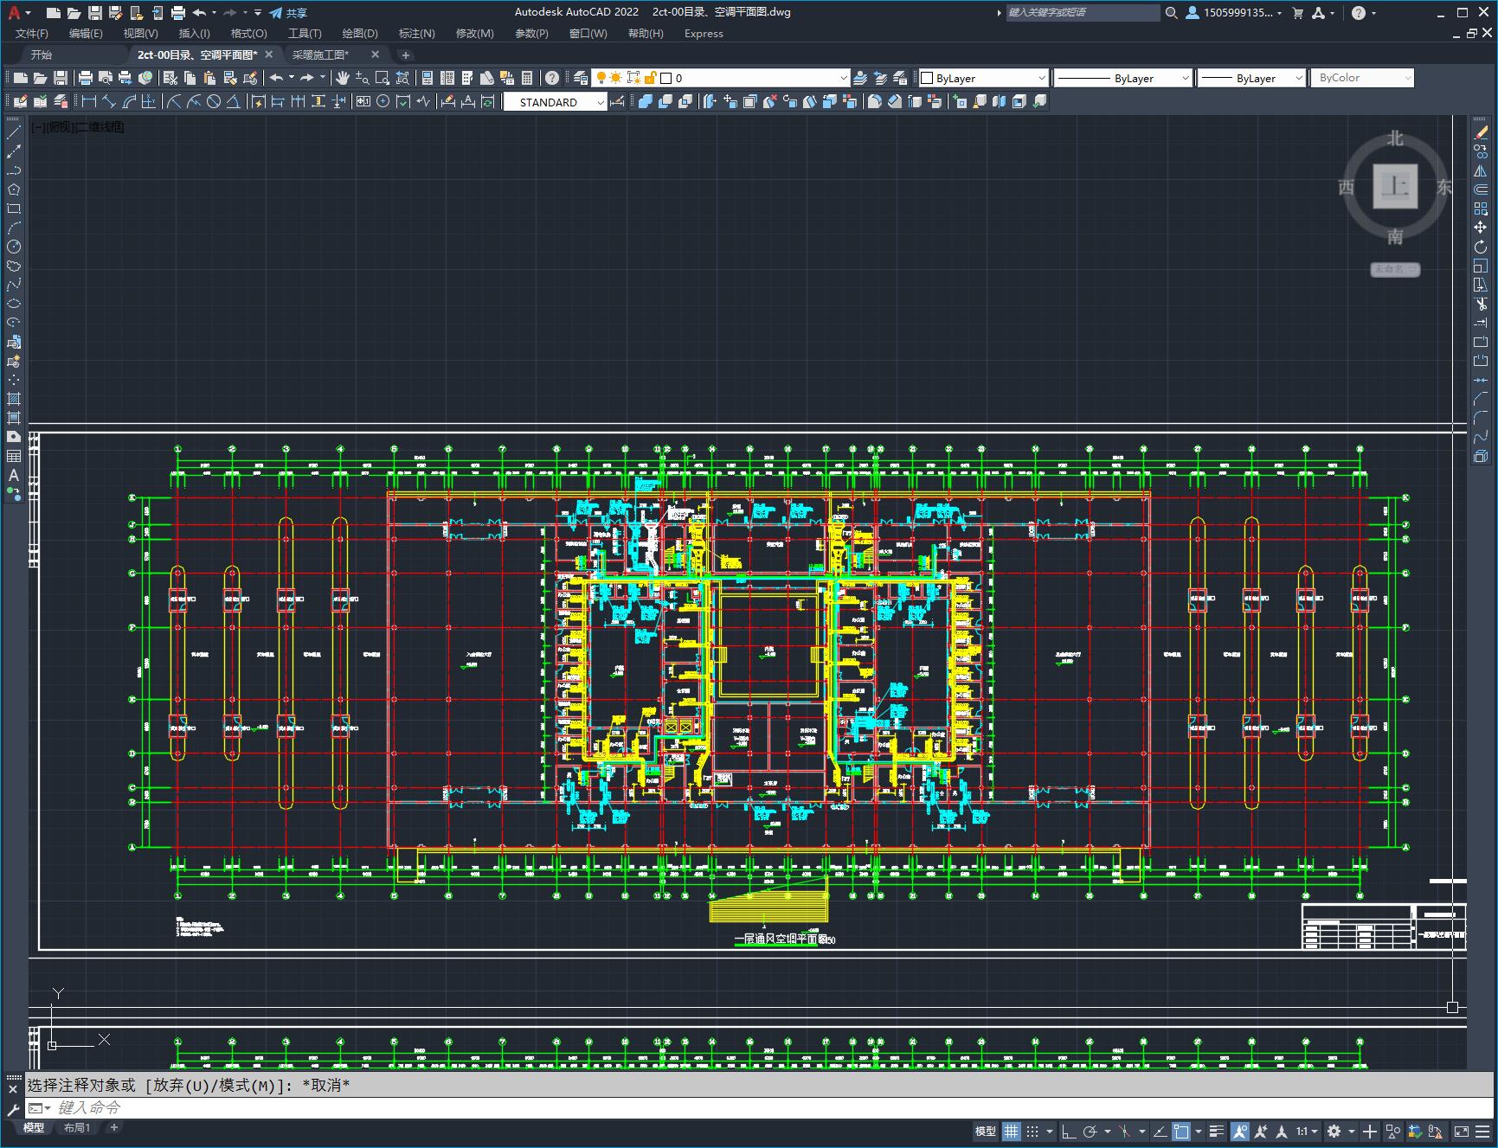Toggle ortho mode in status bar
The image size is (1498, 1148).
(x=1069, y=1131)
